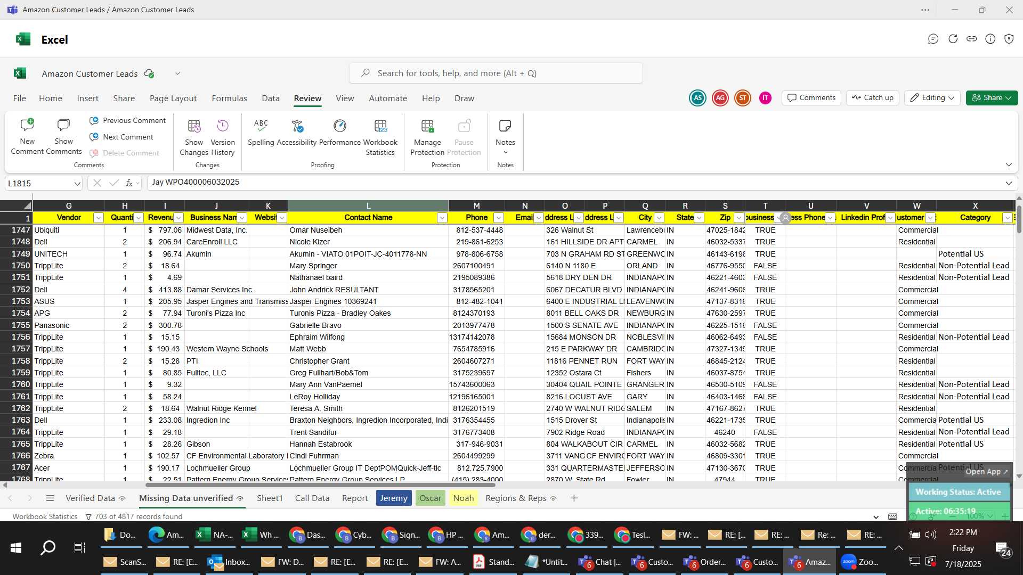This screenshot has height=575, width=1023.
Task: Open State column filter
Action: 699,218
